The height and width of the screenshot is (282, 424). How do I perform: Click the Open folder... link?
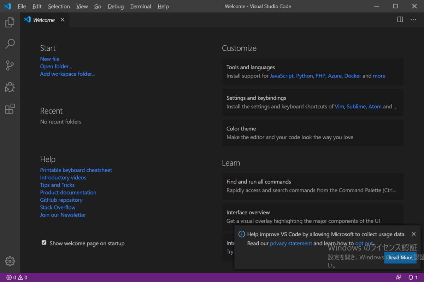click(x=56, y=67)
